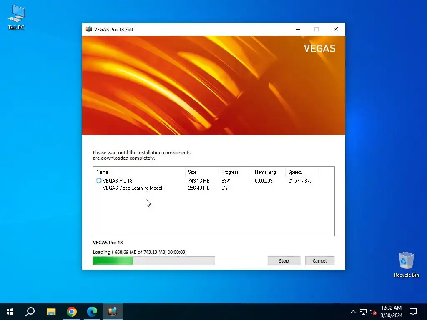Click the green download progress bar
The width and height of the screenshot is (427, 320).
154,261
